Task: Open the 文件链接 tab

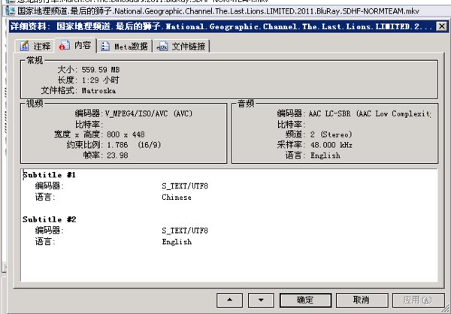Action: pos(182,47)
